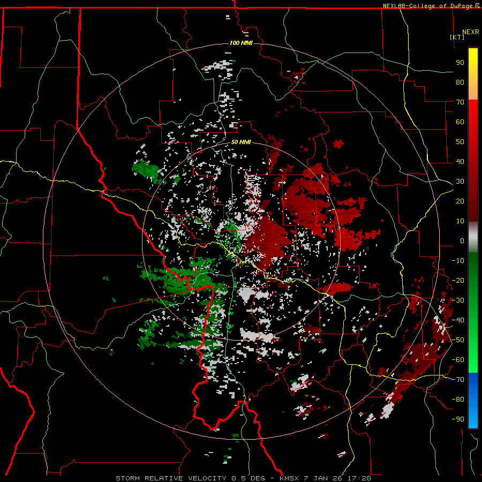Image resolution: width=482 pixels, height=482 pixels.
Task: Click the -60 value on the velocity scale
Action: (x=458, y=360)
